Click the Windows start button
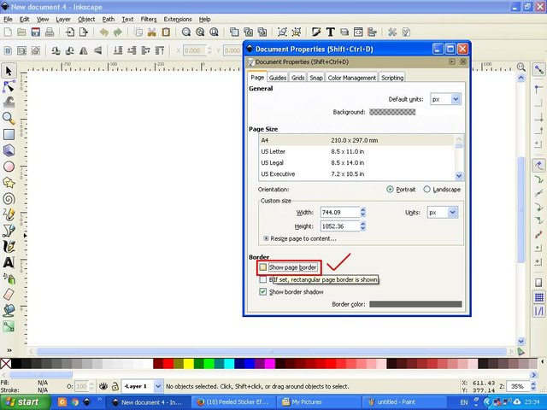547x410 pixels. [25, 402]
